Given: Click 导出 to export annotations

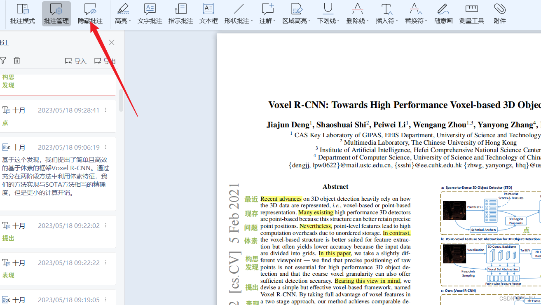Looking at the screenshot, I should point(105,61).
